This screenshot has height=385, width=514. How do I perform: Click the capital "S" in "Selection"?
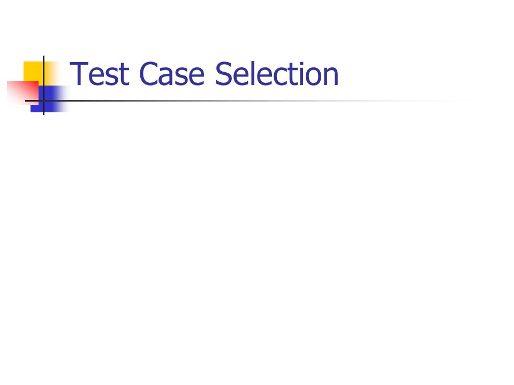click(224, 74)
